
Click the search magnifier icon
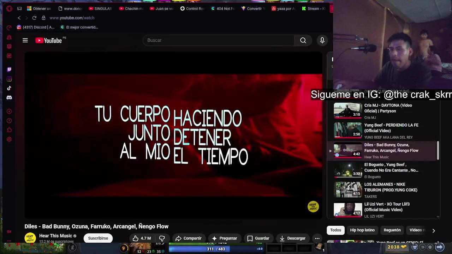point(303,40)
